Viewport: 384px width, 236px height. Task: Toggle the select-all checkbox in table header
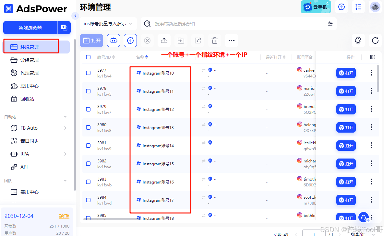pos(88,57)
